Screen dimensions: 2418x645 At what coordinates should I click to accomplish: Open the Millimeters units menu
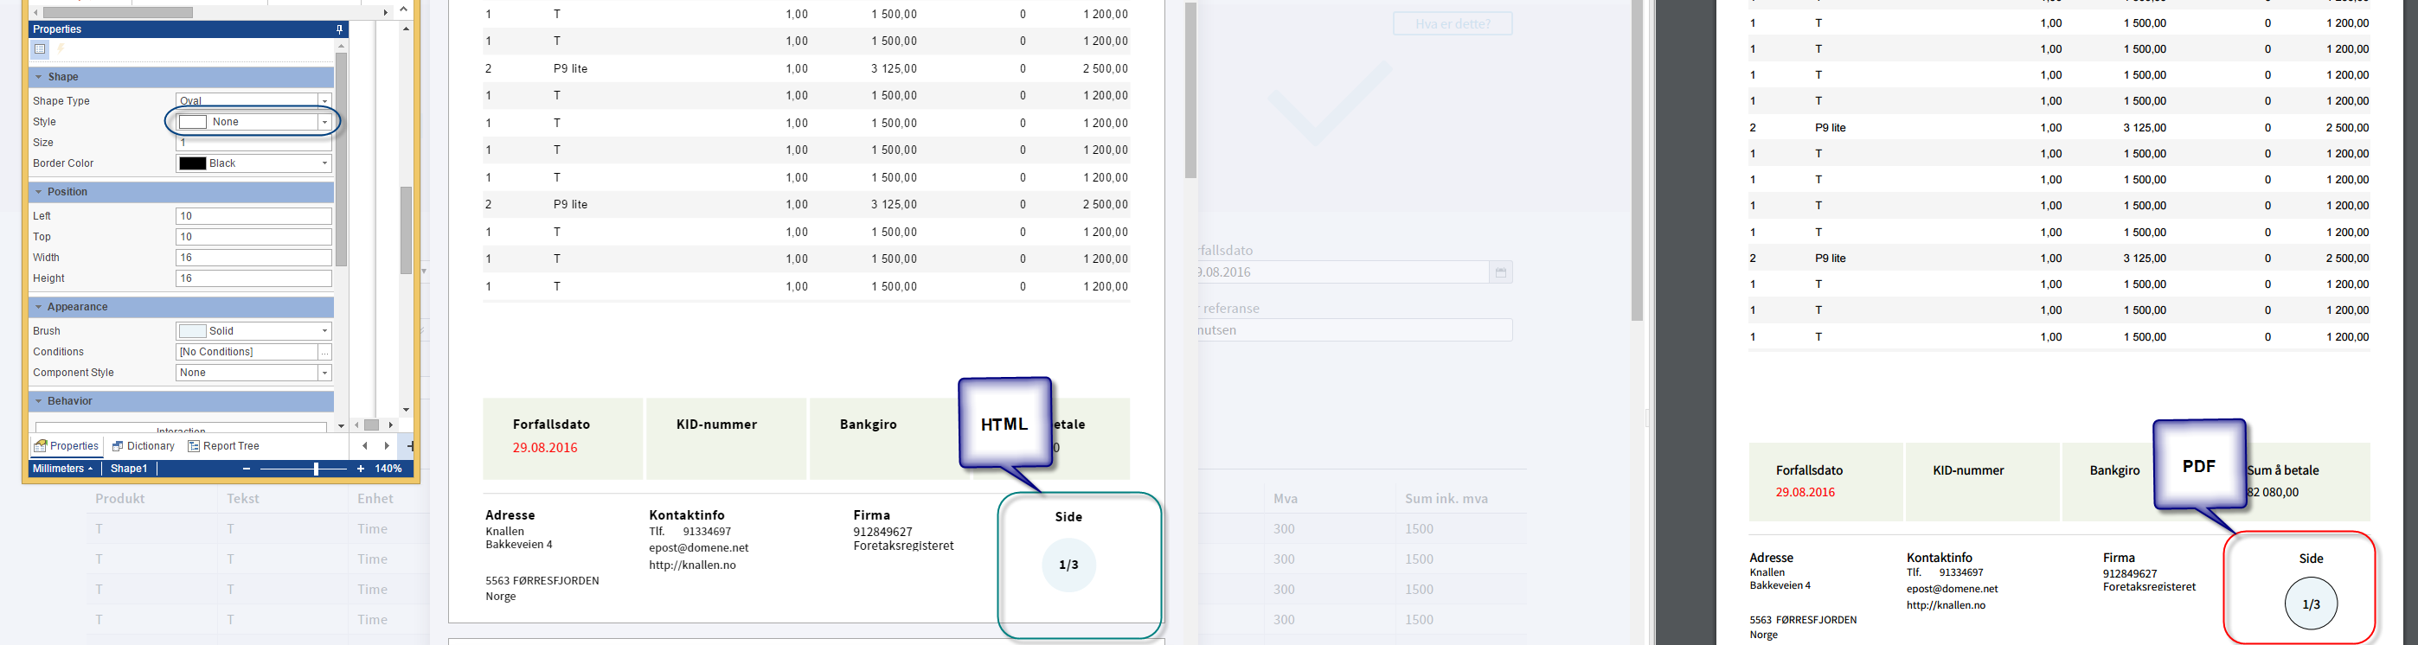(63, 469)
